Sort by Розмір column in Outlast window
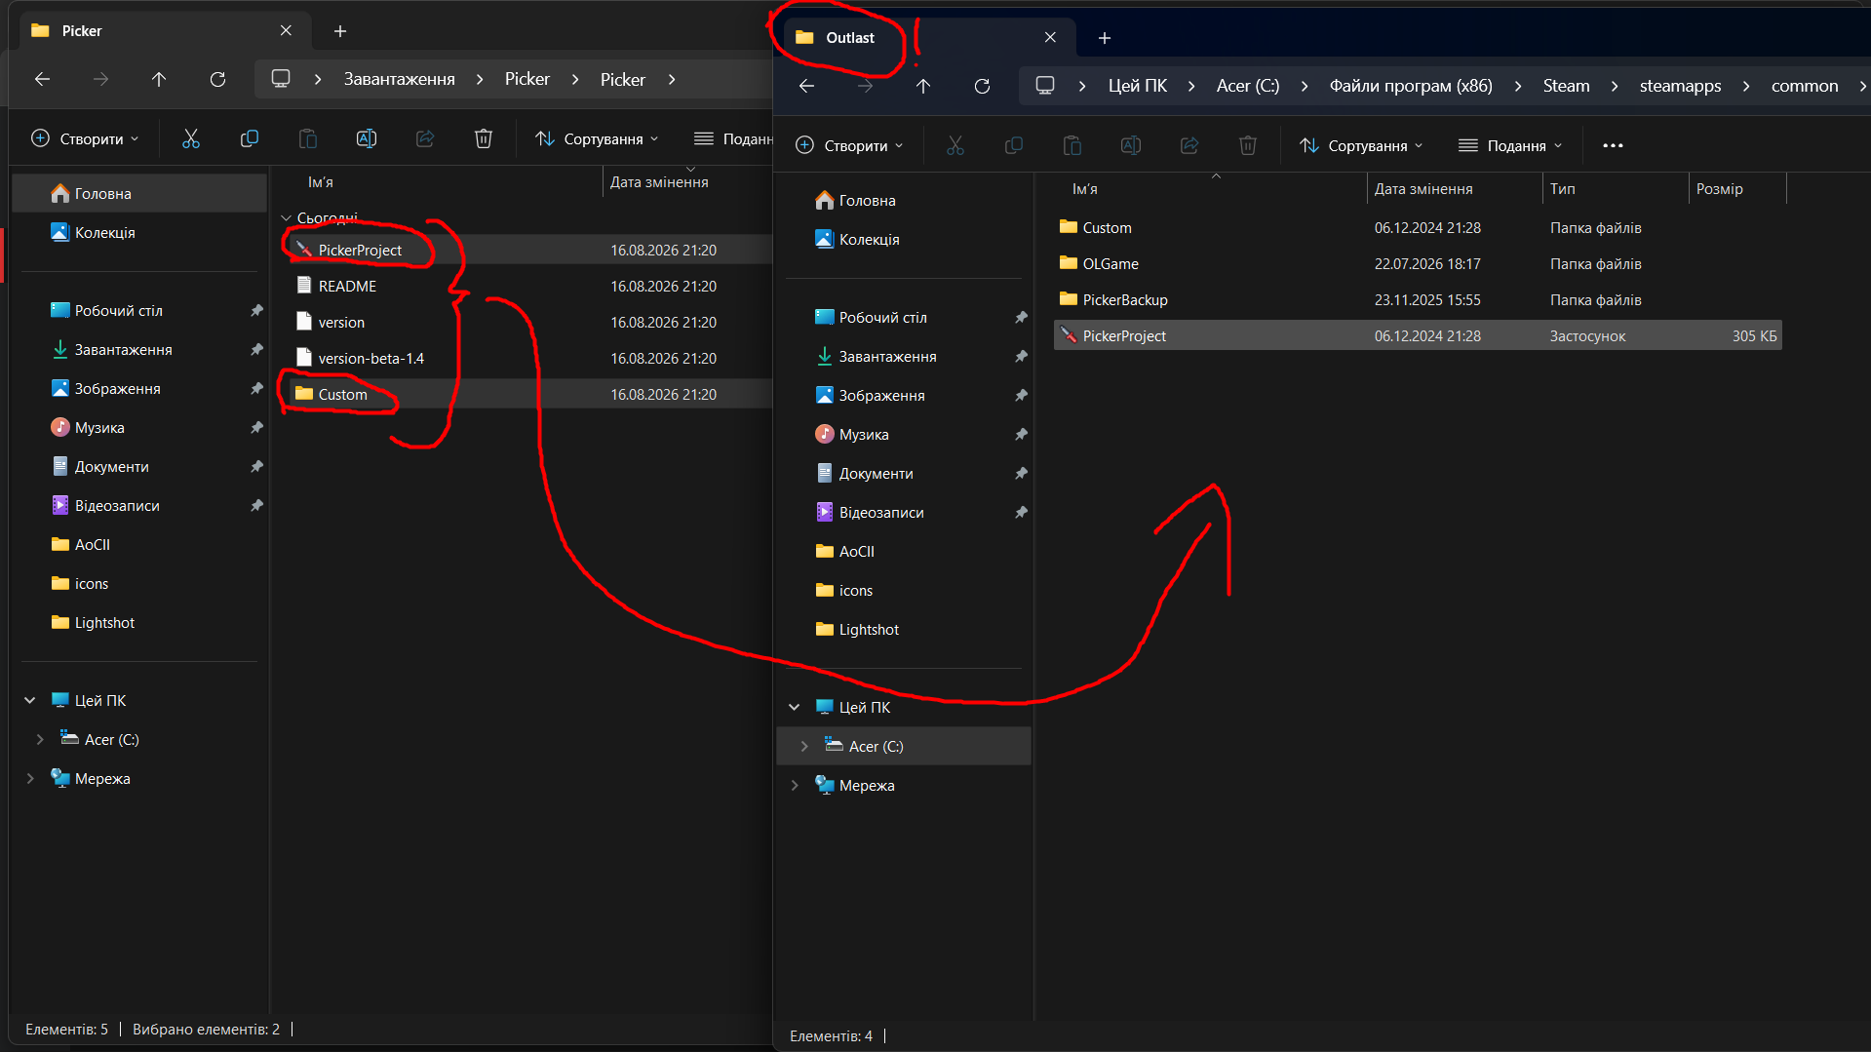This screenshot has height=1052, width=1871. point(1736,189)
